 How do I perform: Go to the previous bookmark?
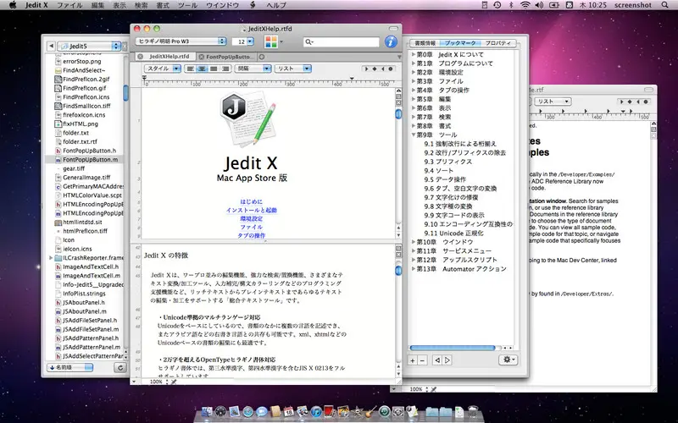[x=437, y=360]
